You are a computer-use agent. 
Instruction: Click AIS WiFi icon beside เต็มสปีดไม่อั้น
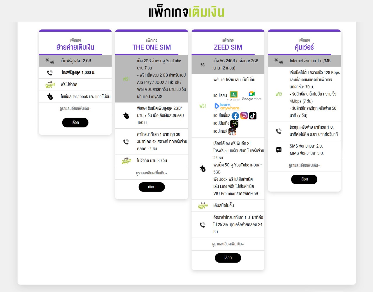203,206
